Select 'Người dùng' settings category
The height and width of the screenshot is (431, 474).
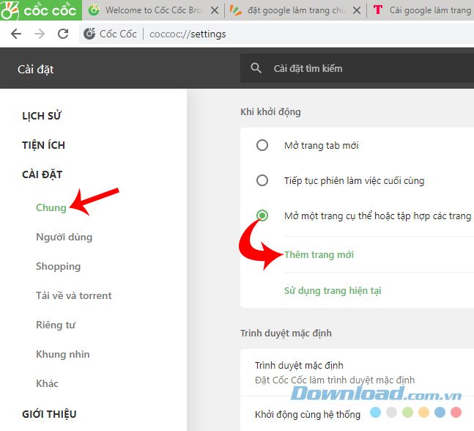pyautogui.click(x=64, y=237)
